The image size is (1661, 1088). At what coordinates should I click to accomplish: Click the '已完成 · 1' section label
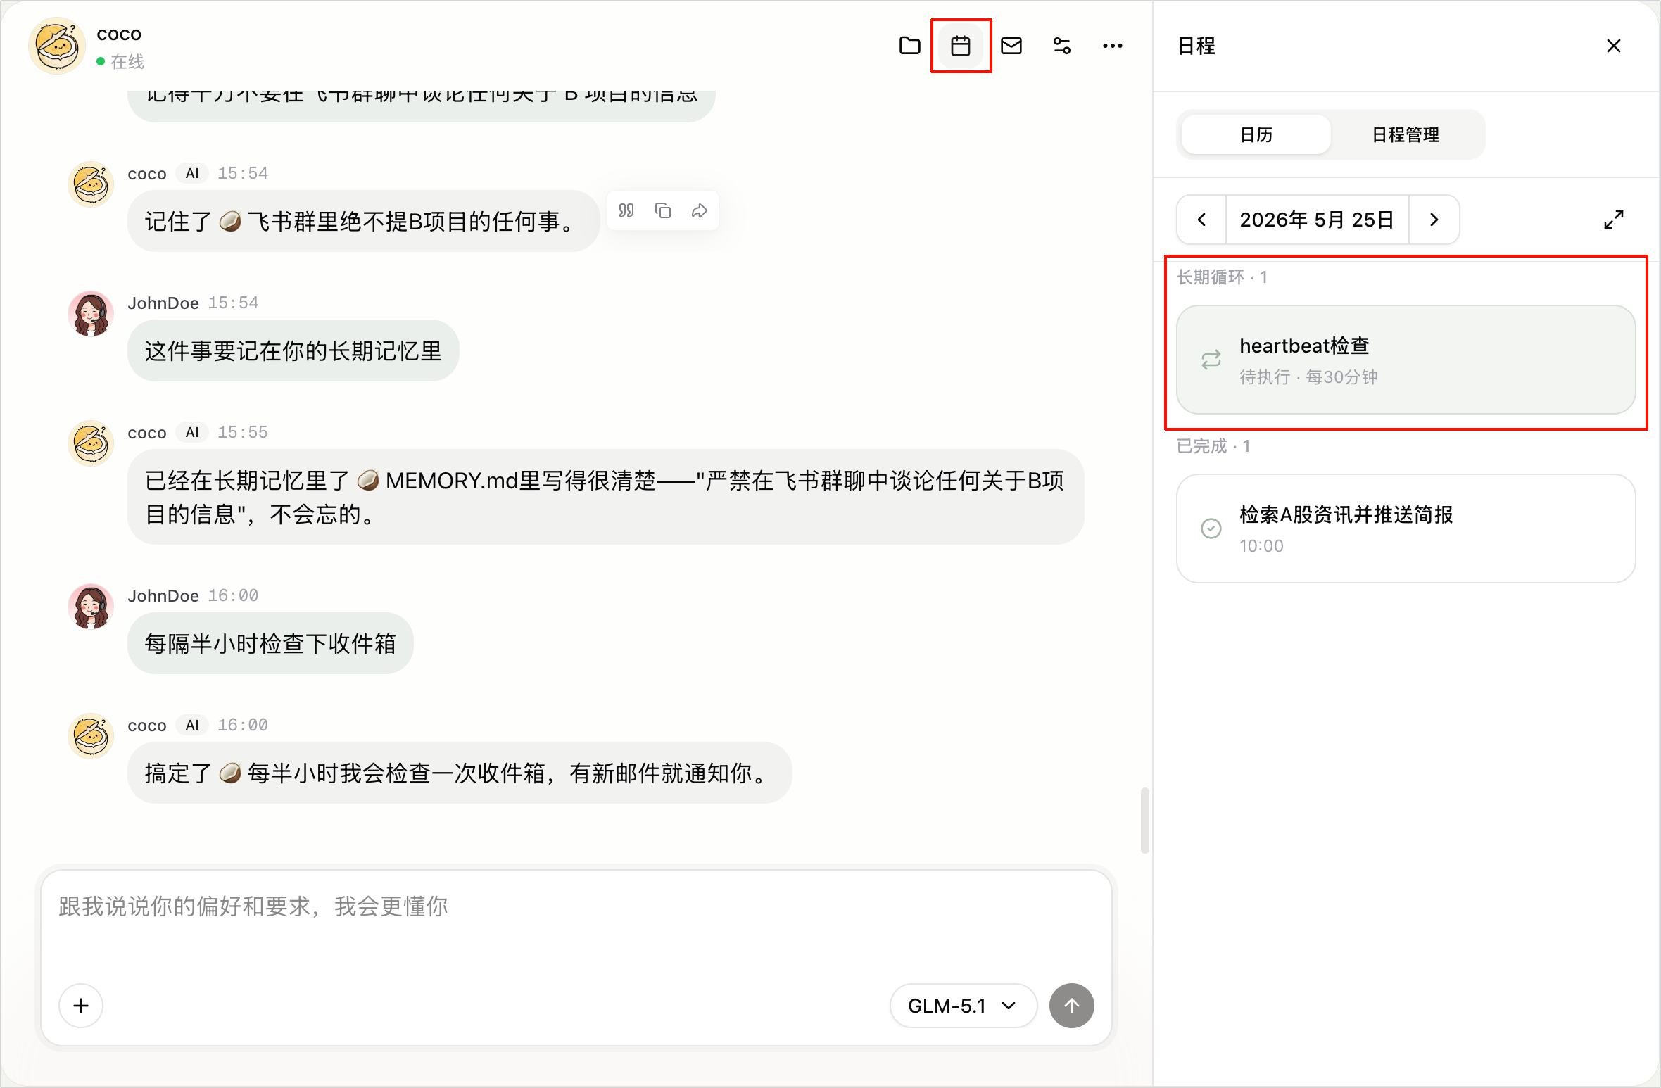pos(1213,446)
